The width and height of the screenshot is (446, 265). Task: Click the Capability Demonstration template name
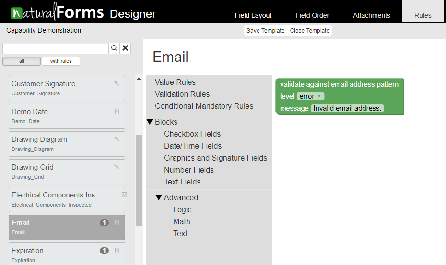[44, 30]
